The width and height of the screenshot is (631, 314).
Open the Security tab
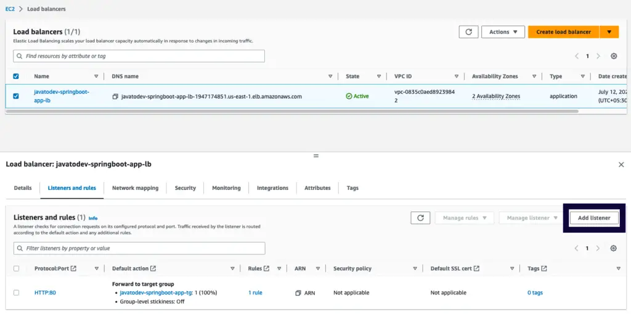click(185, 188)
